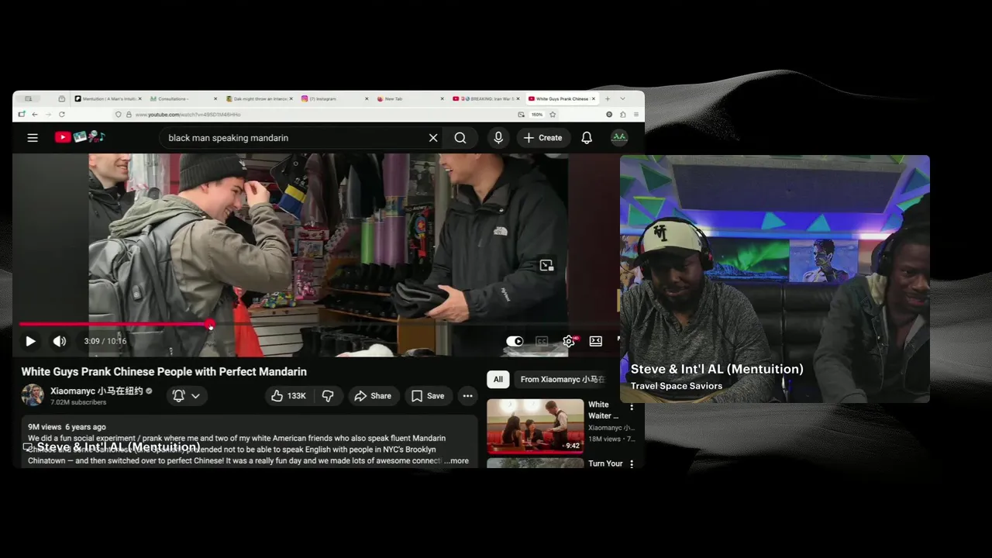Open more actions for the video
The width and height of the screenshot is (992, 558).
click(467, 396)
